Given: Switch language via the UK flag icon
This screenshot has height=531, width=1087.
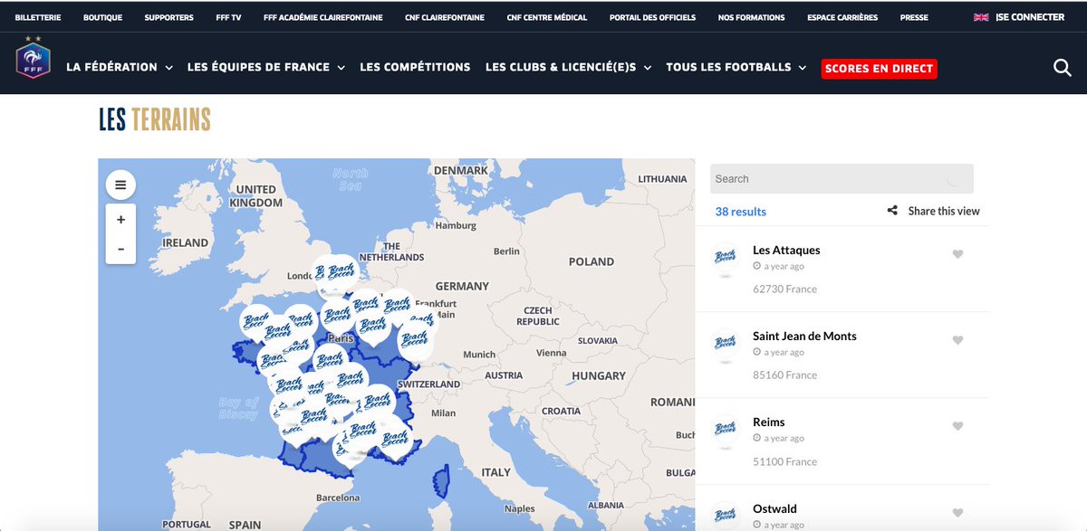Looking at the screenshot, I should click(981, 17).
